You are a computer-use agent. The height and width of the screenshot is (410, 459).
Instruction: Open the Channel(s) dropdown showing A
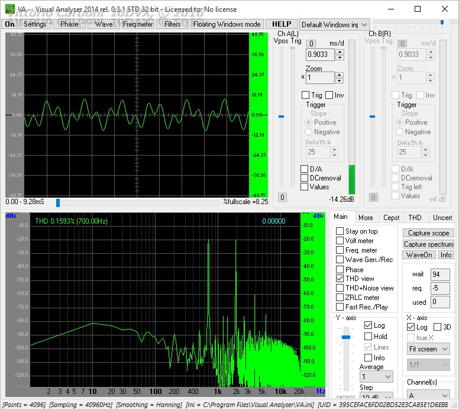(x=428, y=395)
